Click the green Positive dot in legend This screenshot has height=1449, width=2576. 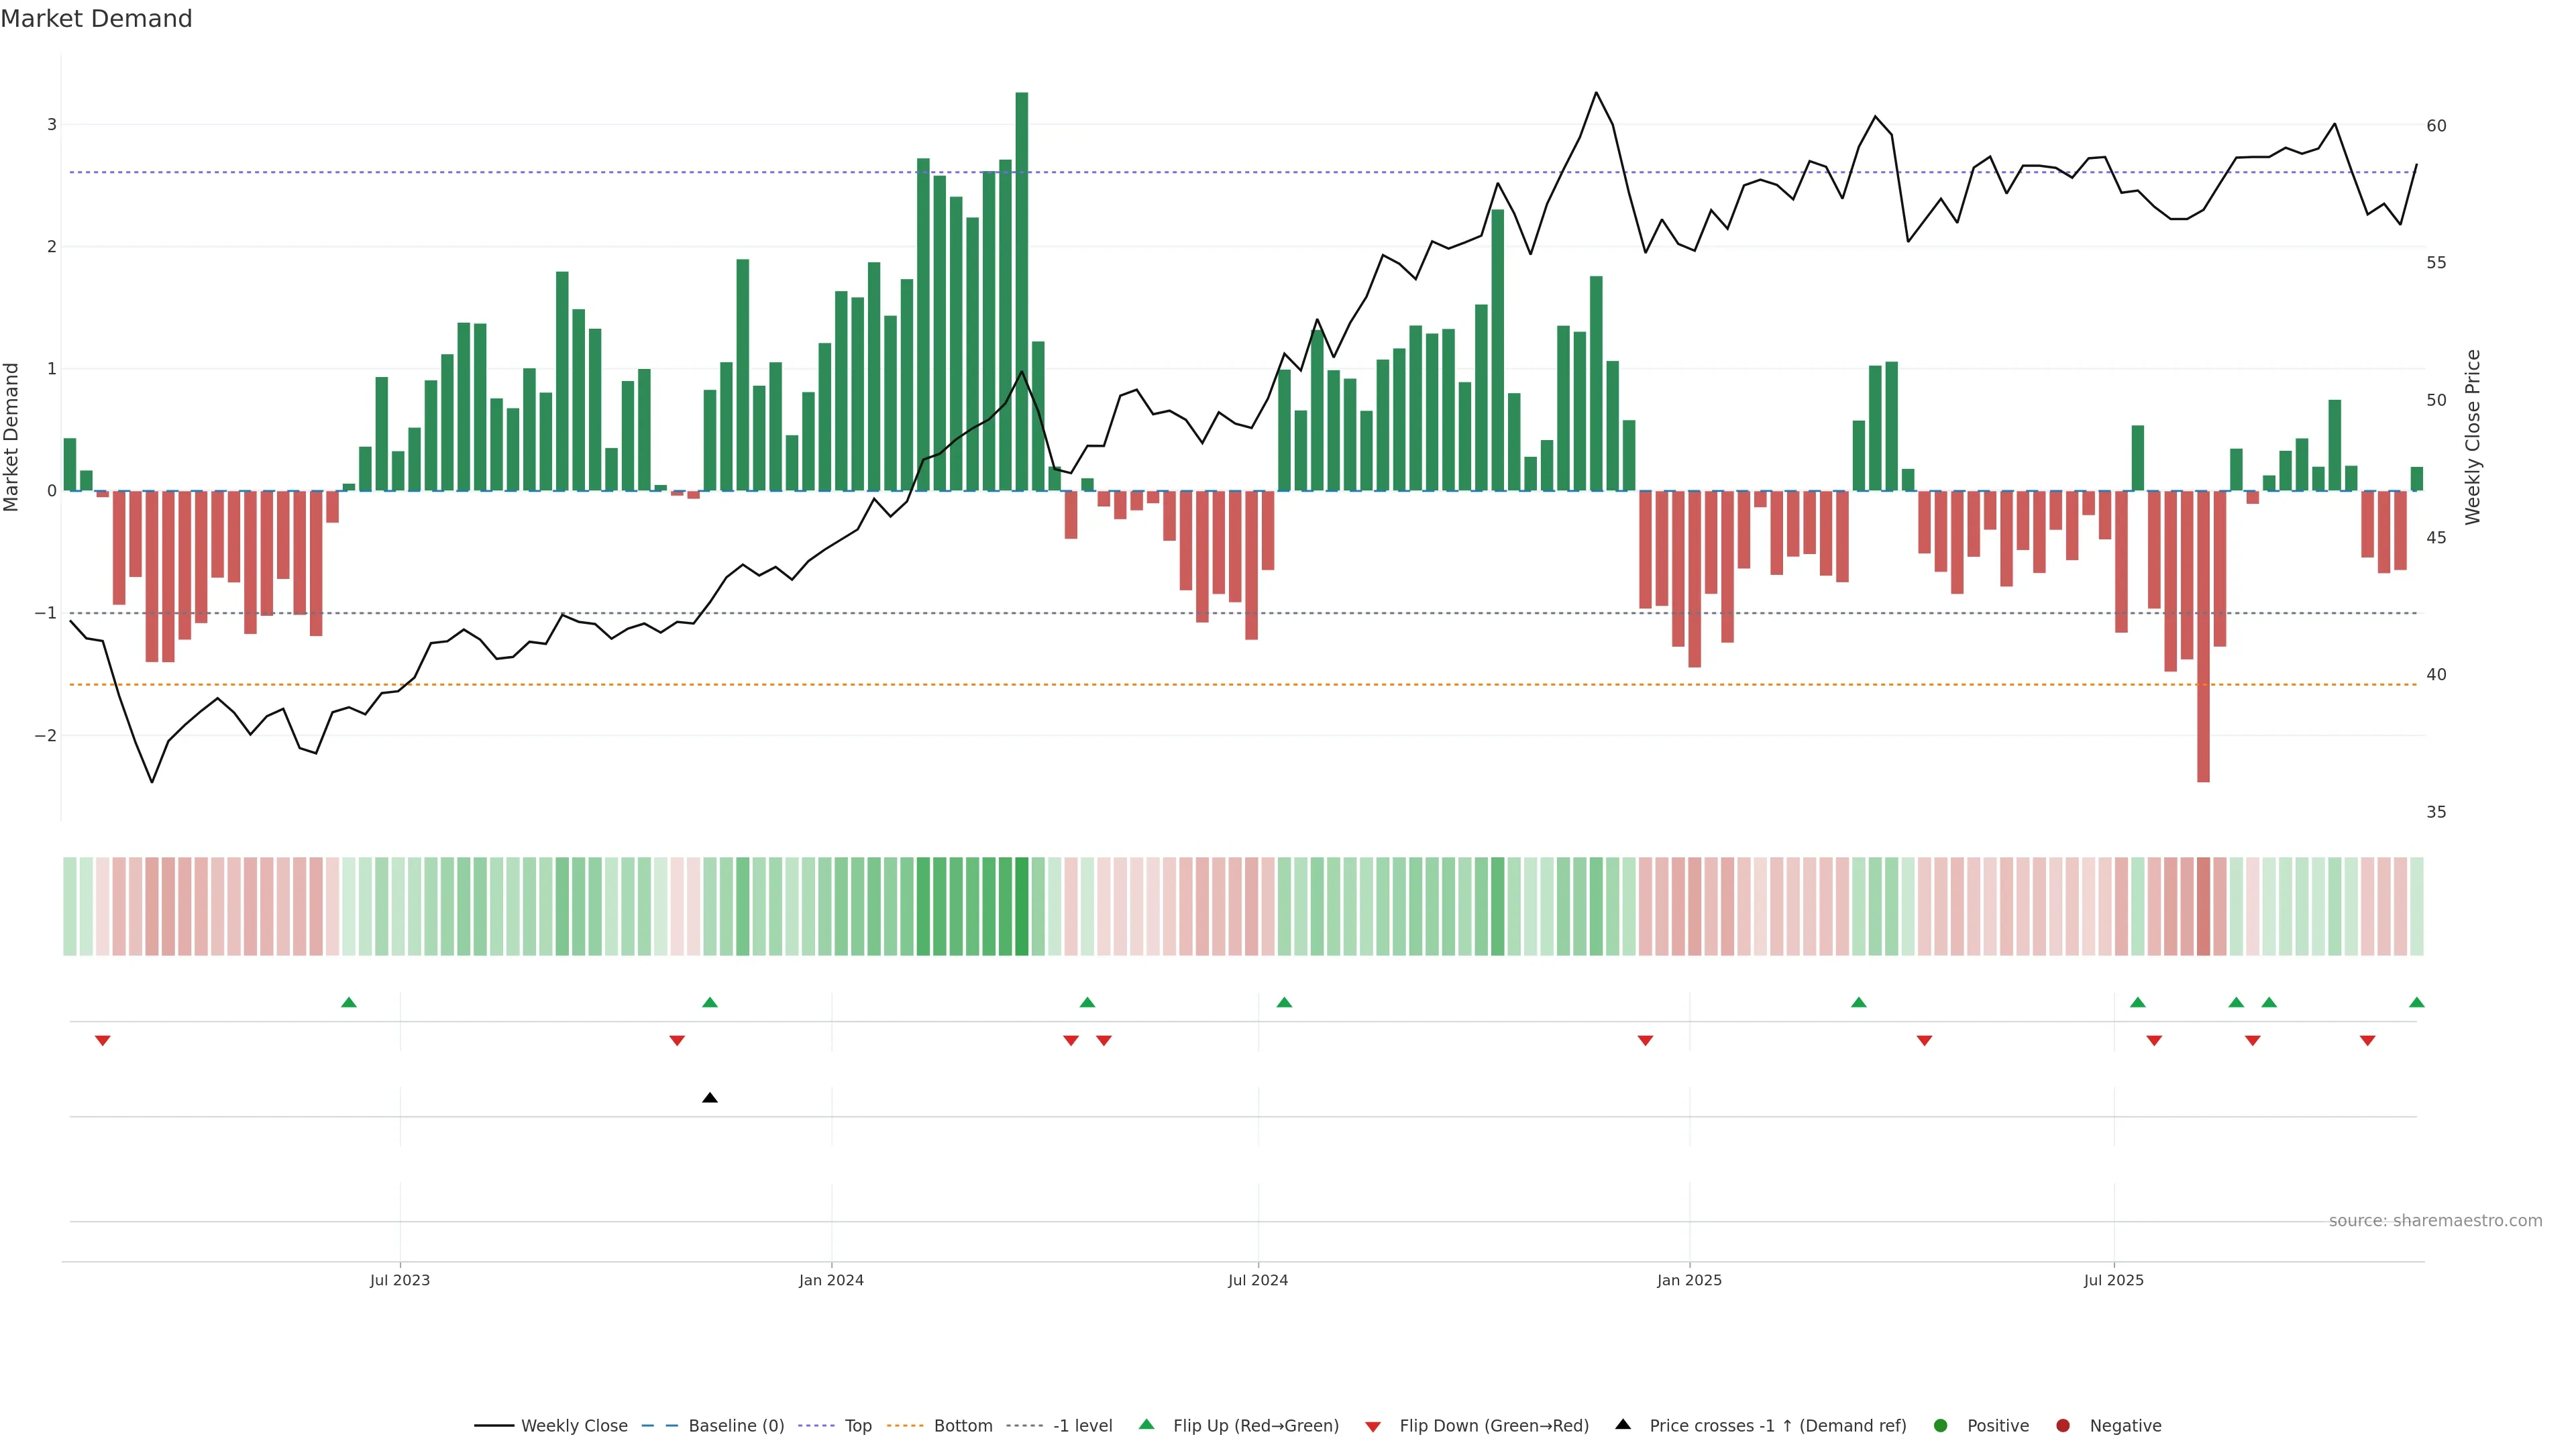[1940, 1425]
